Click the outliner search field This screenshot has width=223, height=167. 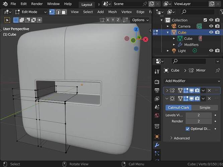(x=198, y=12)
